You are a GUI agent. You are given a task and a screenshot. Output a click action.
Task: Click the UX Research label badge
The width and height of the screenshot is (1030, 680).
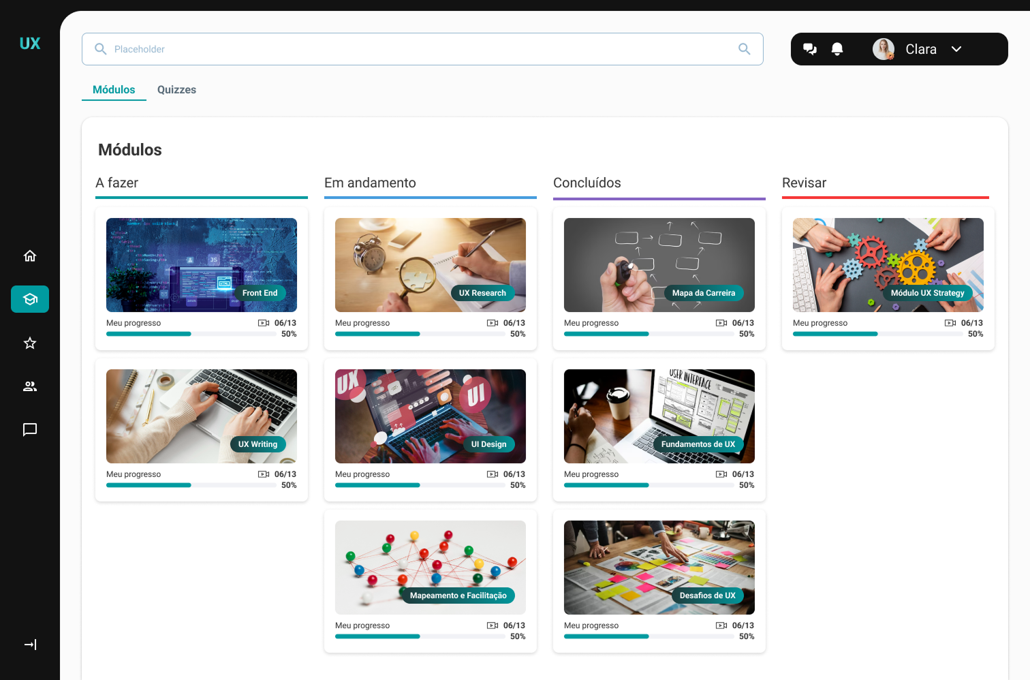tap(482, 293)
